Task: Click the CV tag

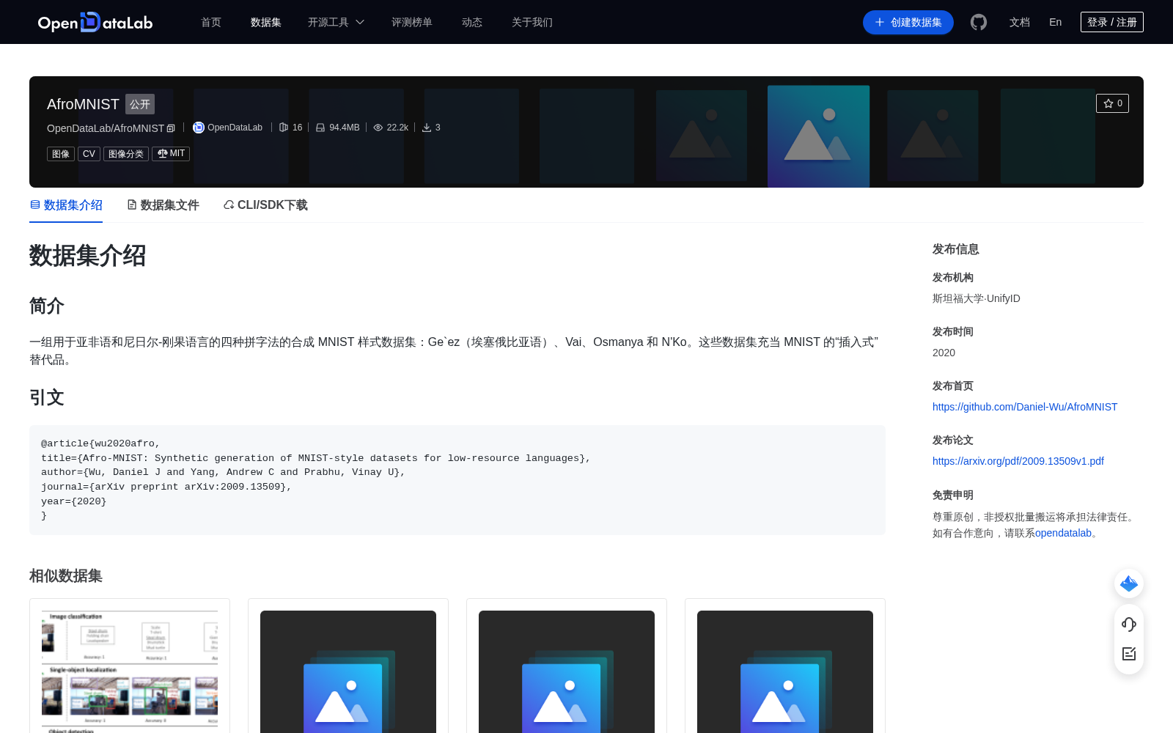Action: coord(89,154)
